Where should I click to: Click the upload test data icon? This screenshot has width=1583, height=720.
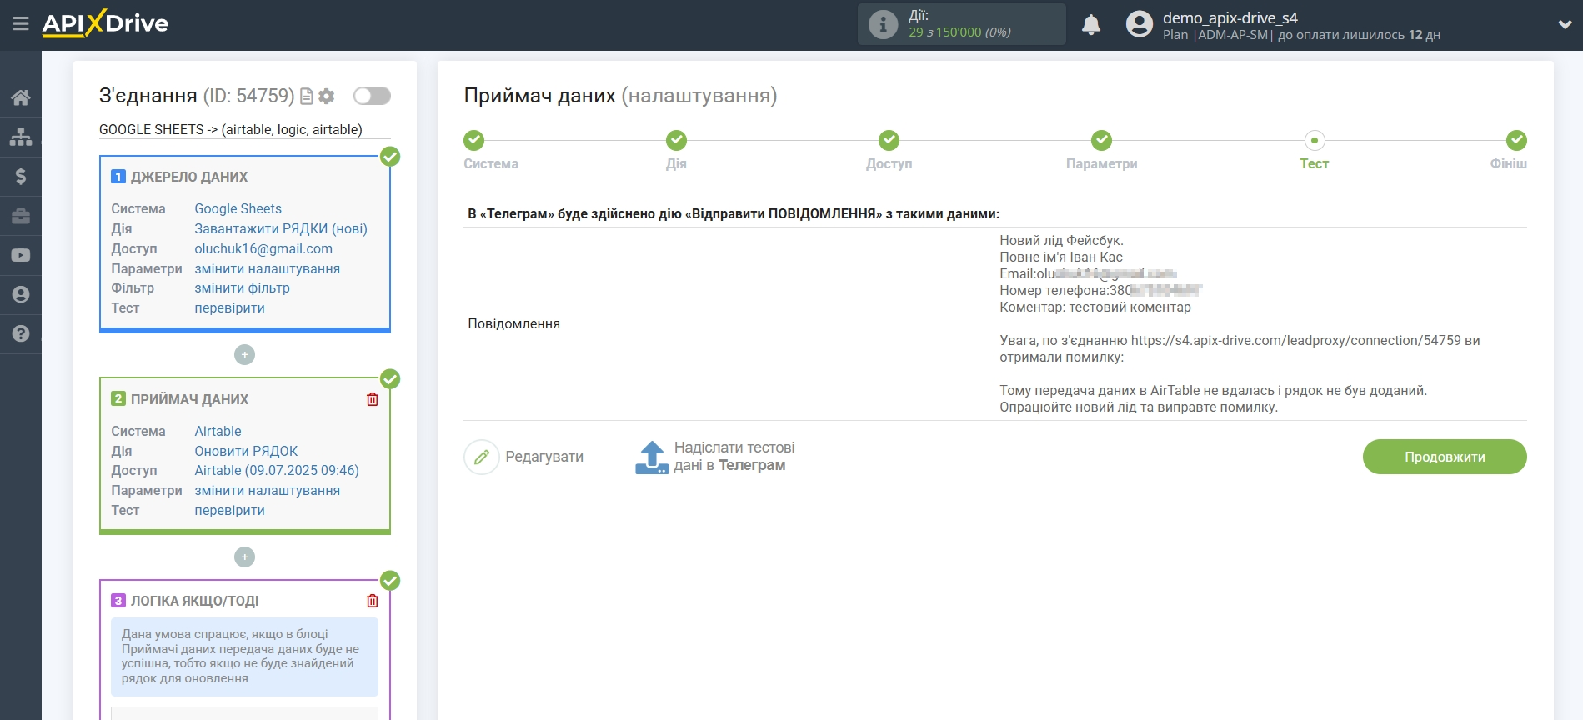[x=652, y=457]
